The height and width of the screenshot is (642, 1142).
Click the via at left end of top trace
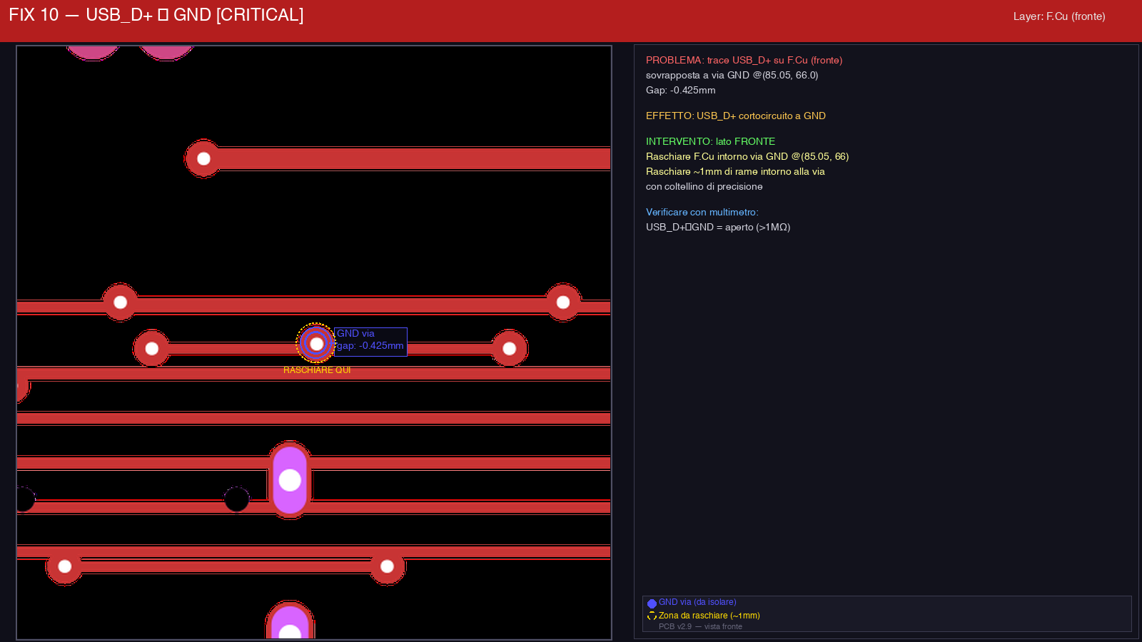[203, 158]
